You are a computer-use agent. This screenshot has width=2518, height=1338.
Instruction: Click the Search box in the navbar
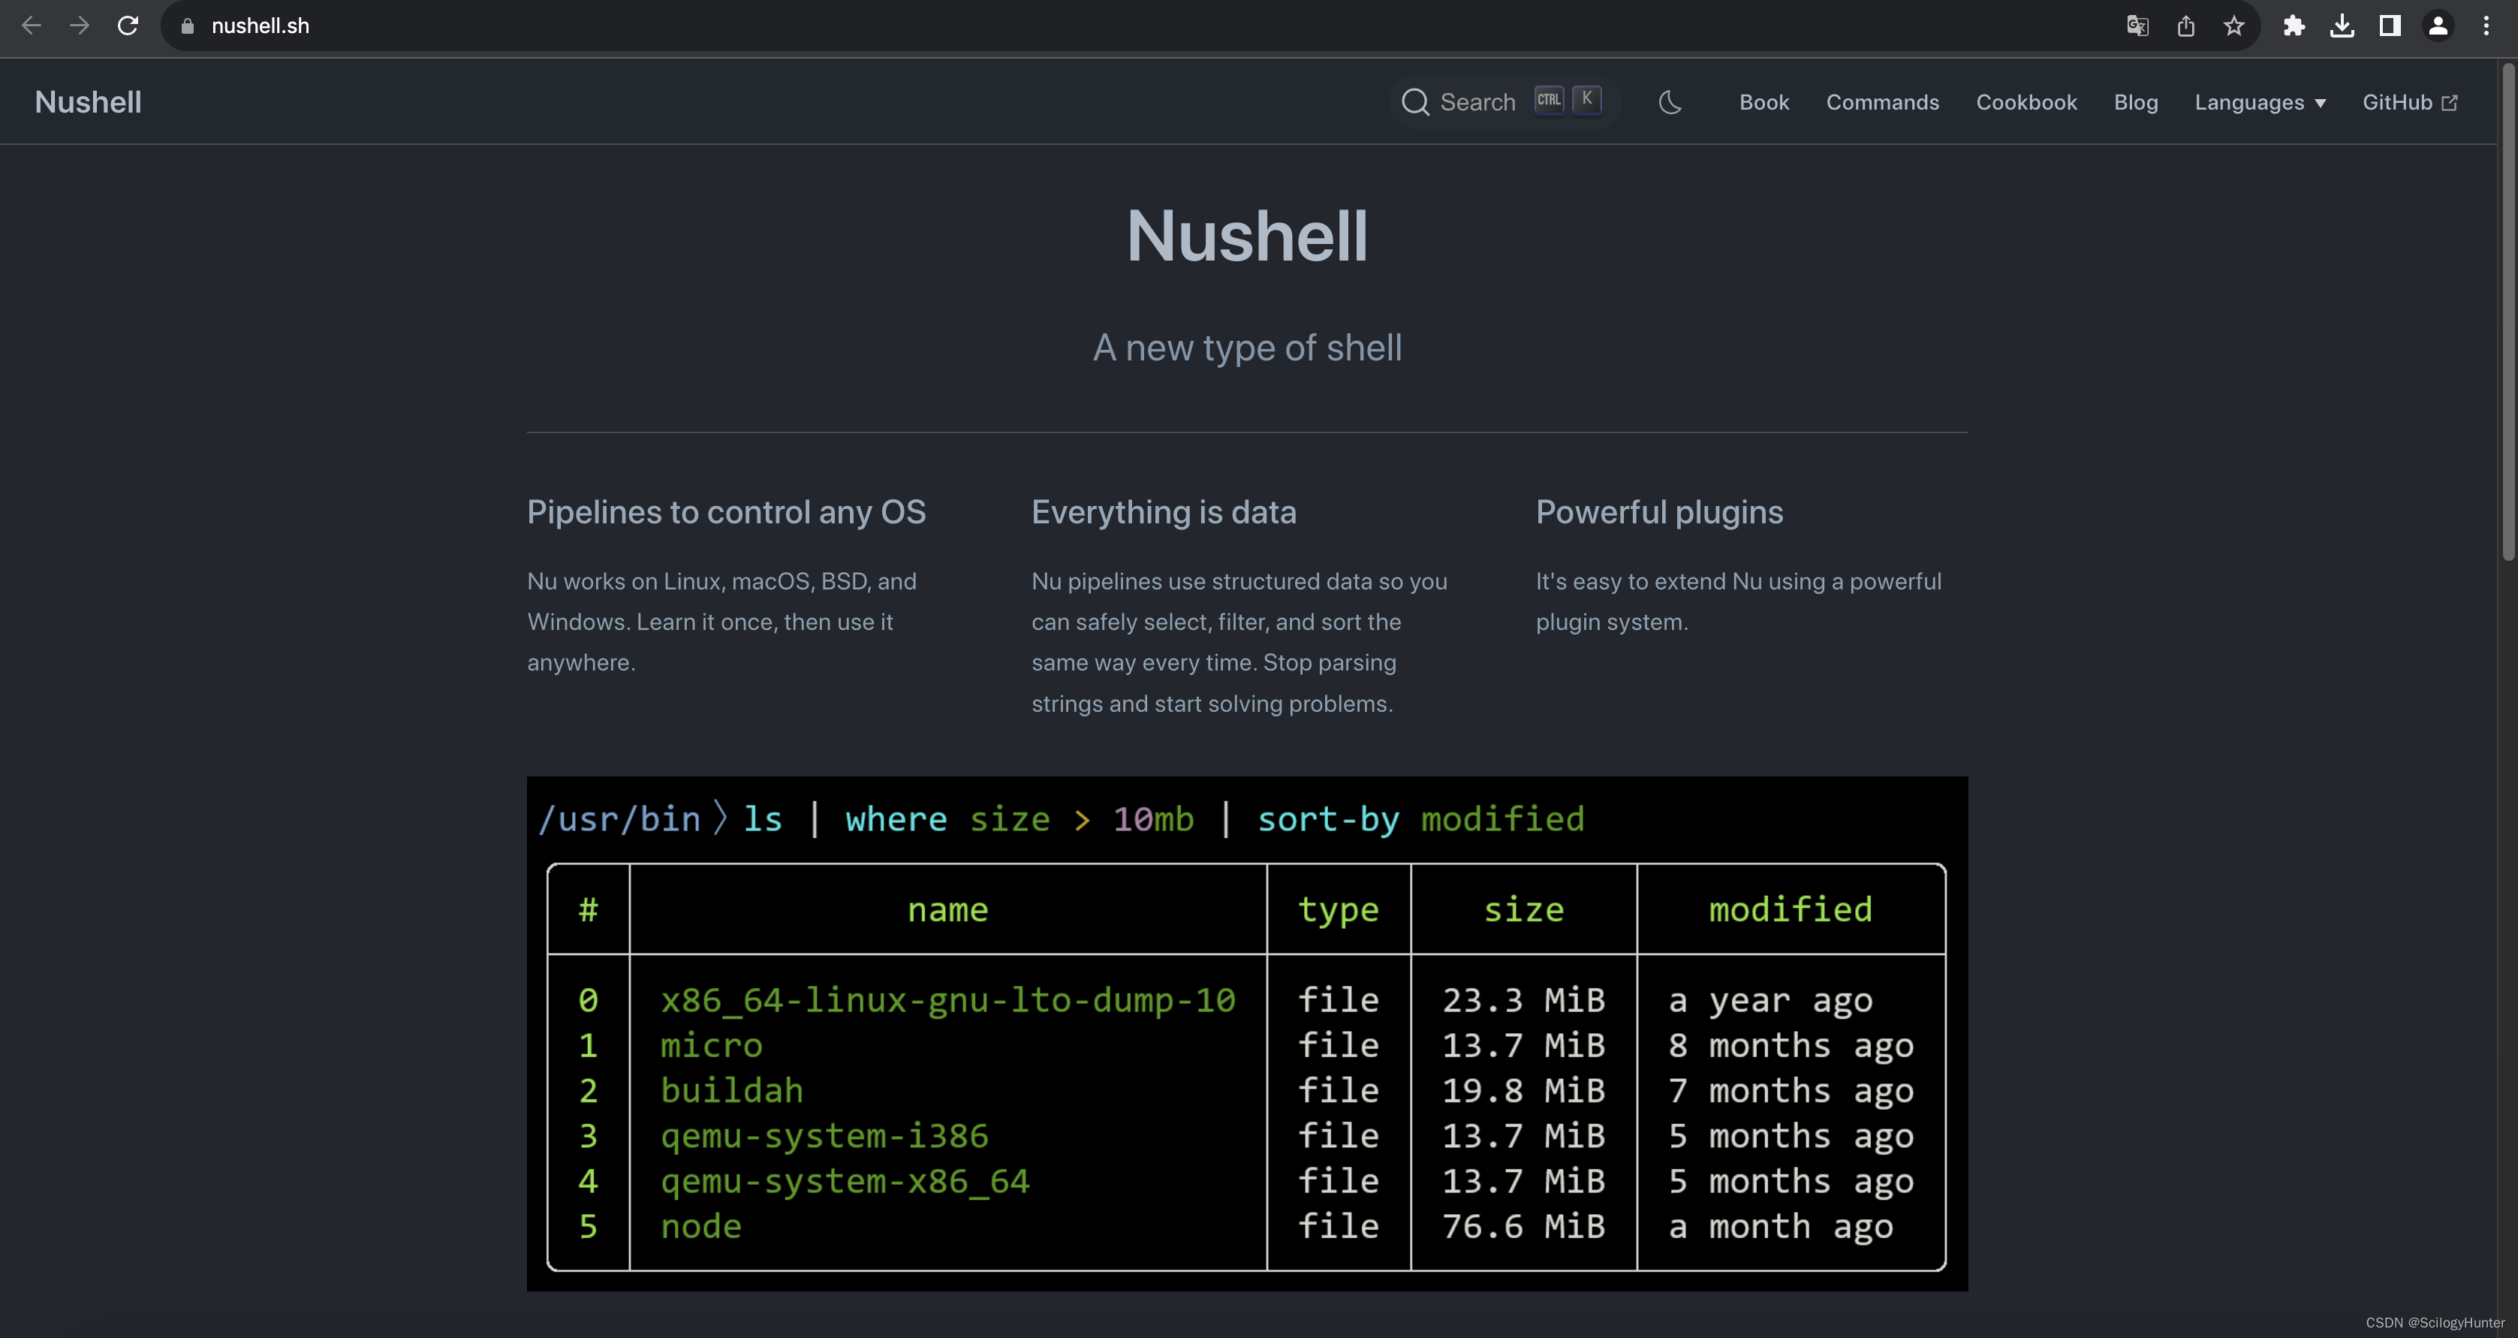[x=1504, y=101]
